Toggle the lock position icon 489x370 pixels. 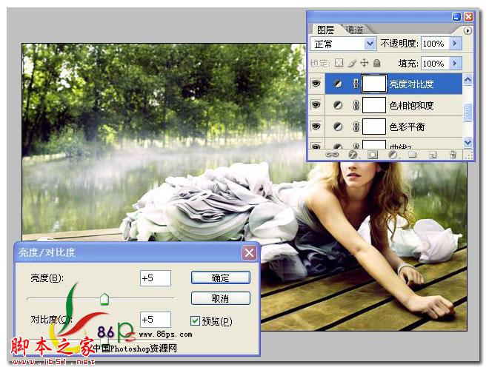click(364, 63)
